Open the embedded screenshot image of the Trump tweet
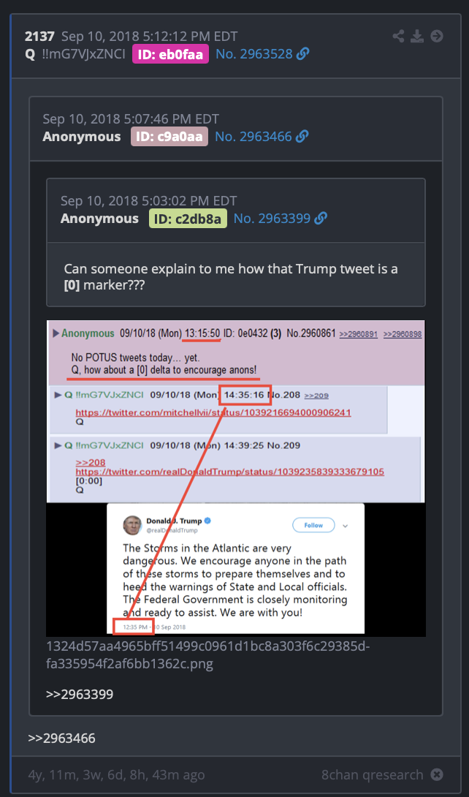The height and width of the screenshot is (797, 469). click(x=236, y=478)
